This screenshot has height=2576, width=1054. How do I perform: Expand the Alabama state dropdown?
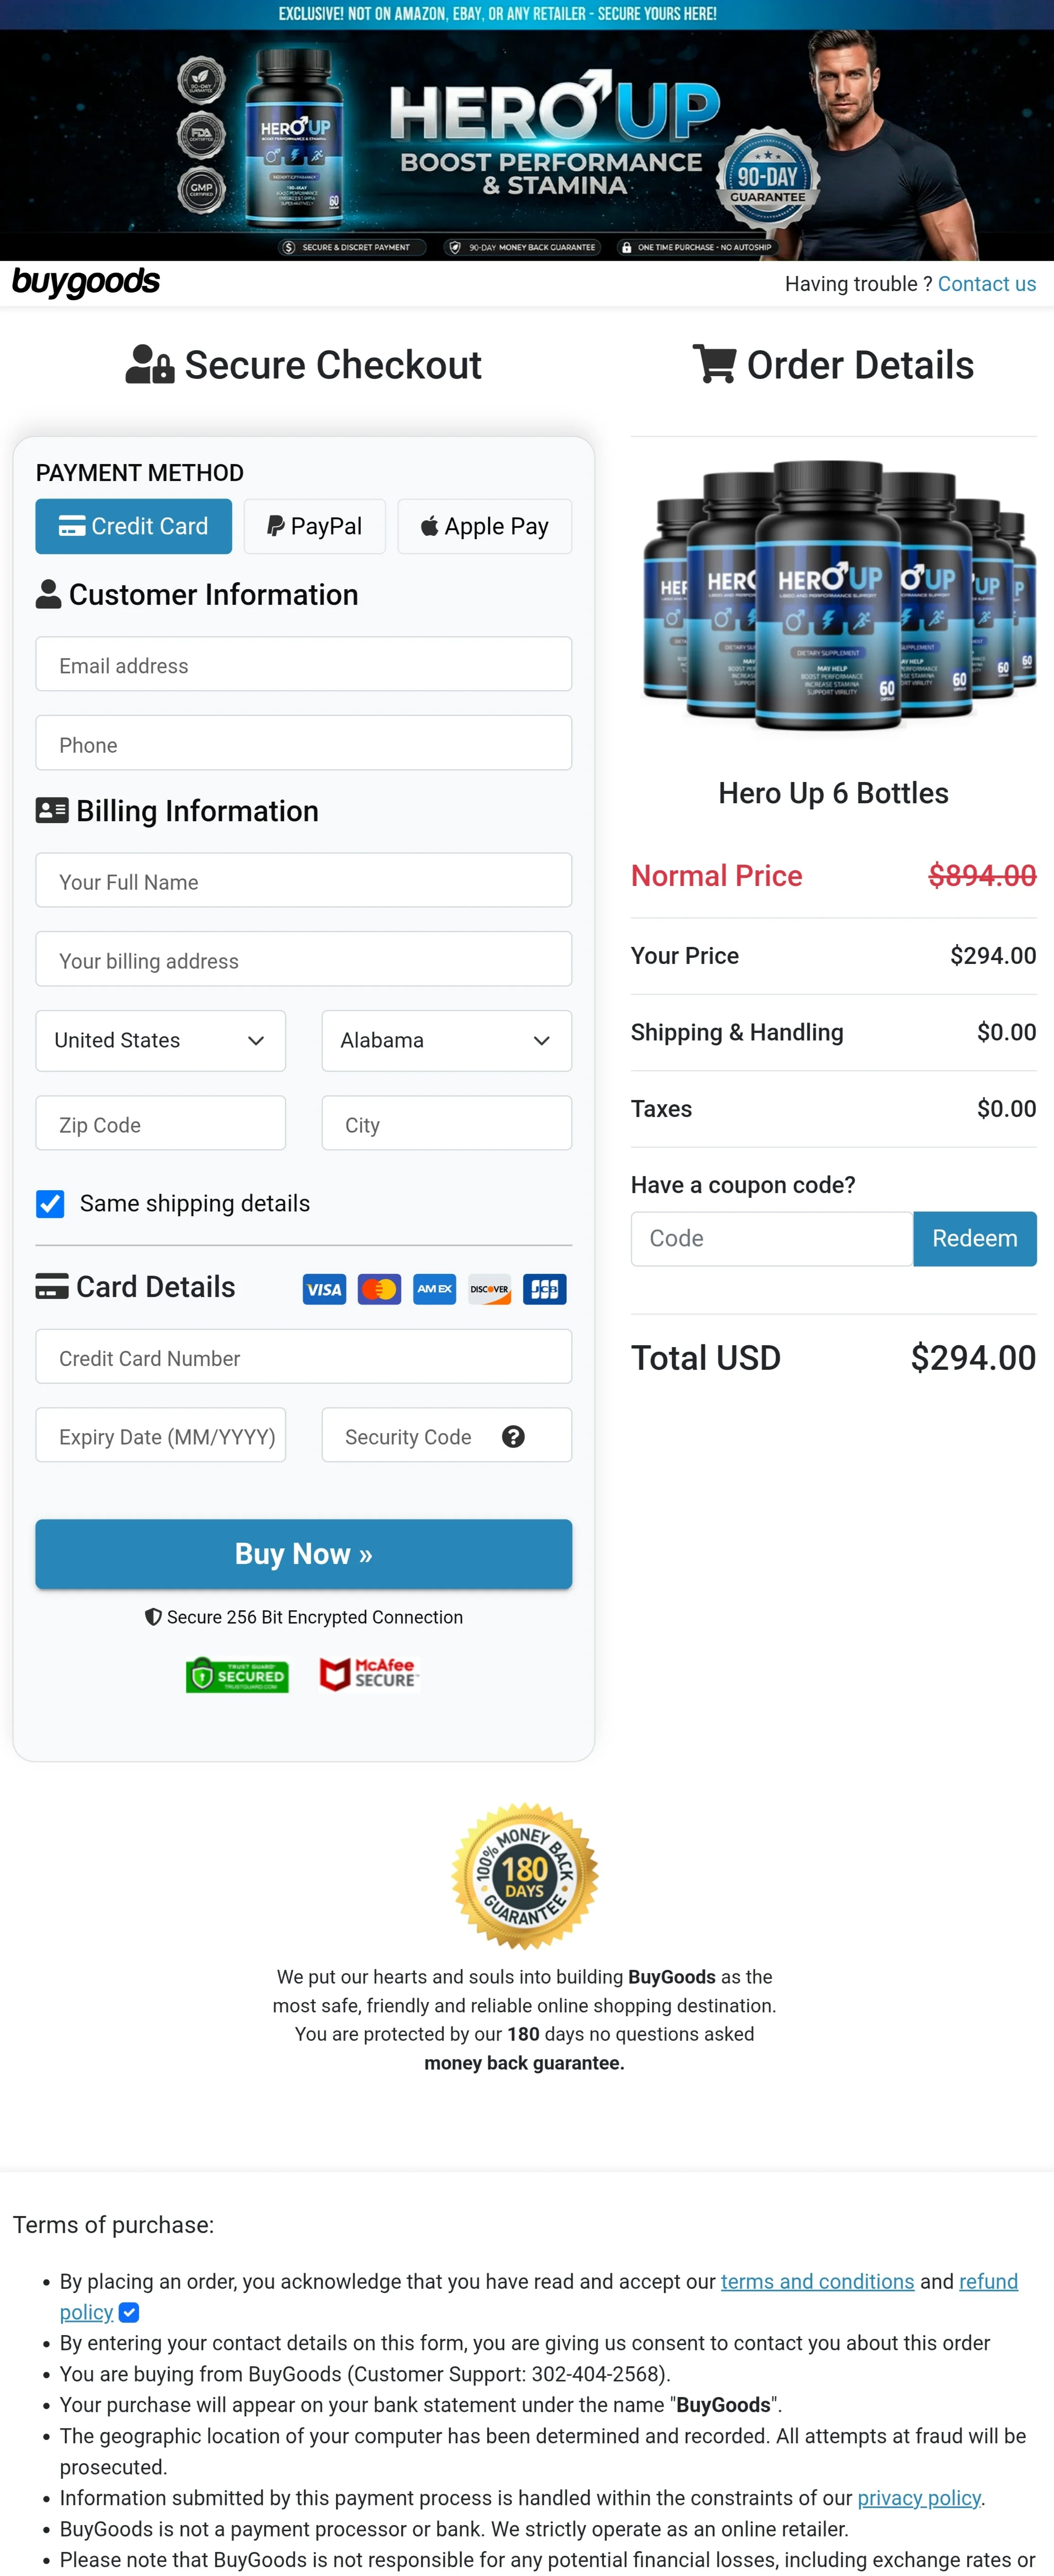tap(446, 1040)
